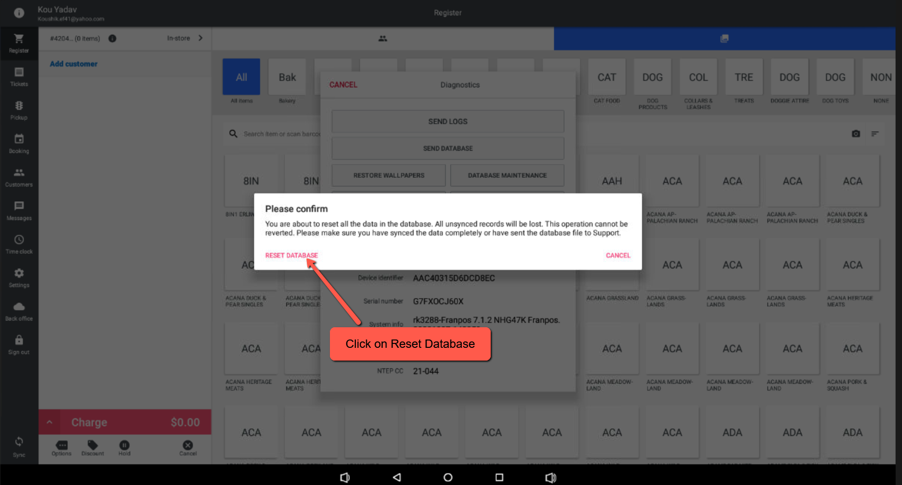Viewport: 902px width, 485px height.
Task: Click Reset Database to confirm
Action: 291,255
